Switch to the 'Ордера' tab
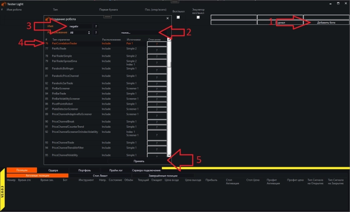This screenshot has width=350, height=212. (x=53, y=170)
